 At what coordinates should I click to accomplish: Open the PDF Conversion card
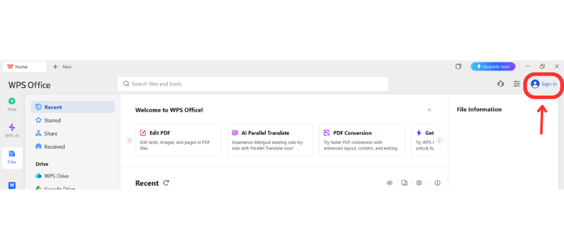(x=362, y=140)
